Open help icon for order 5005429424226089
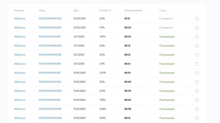Screen dimensions: 220x123 coord(197,91)
